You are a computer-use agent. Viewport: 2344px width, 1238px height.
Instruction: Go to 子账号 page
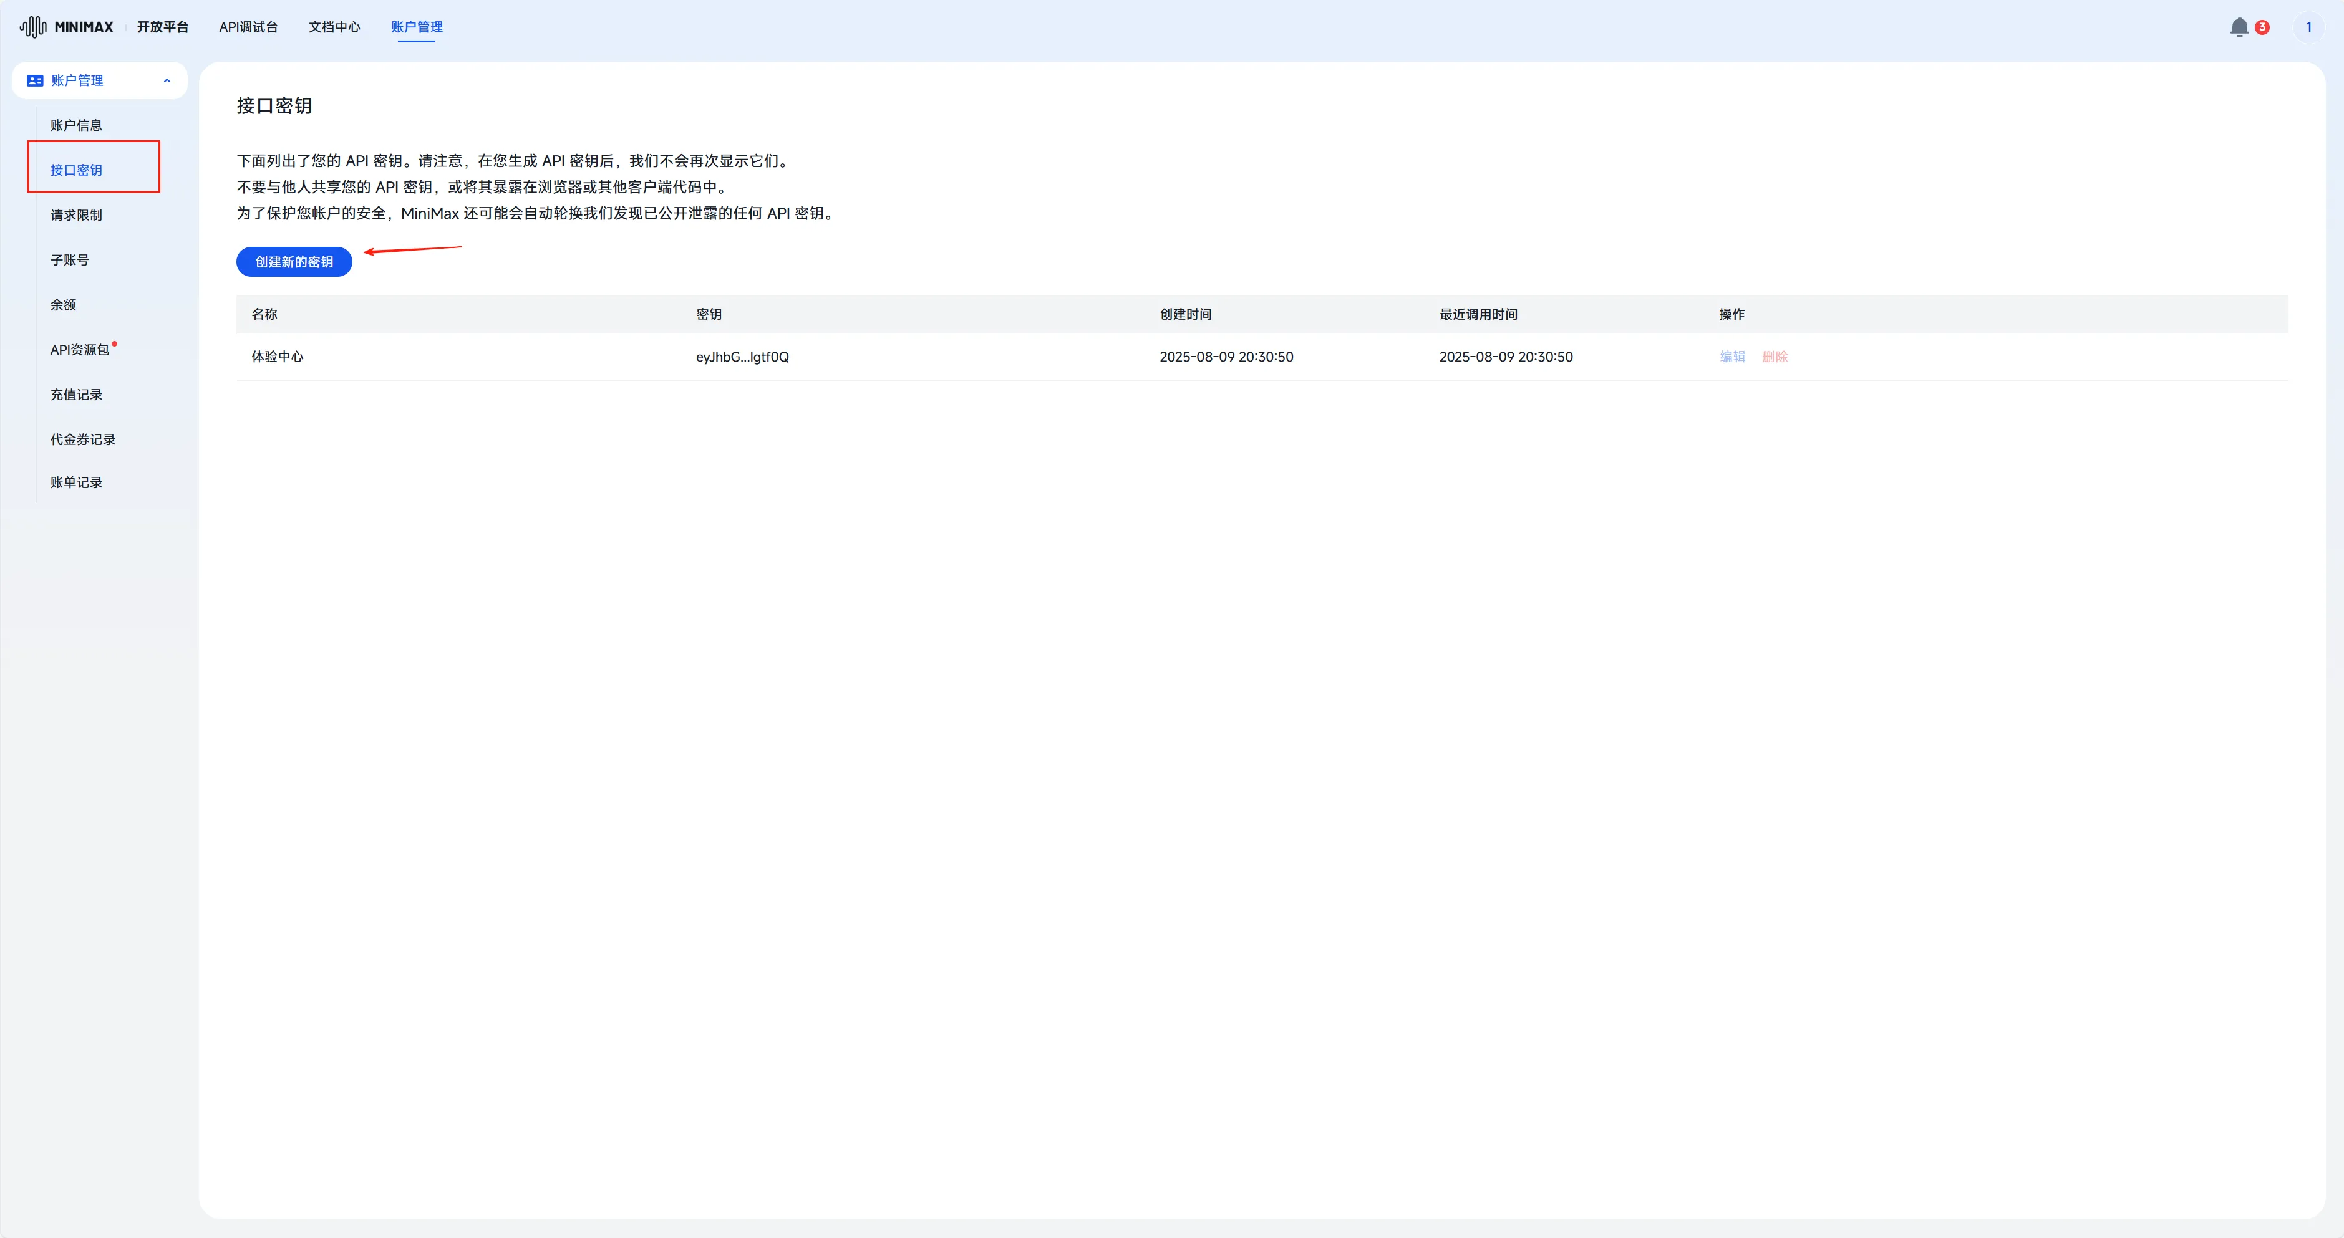(70, 260)
